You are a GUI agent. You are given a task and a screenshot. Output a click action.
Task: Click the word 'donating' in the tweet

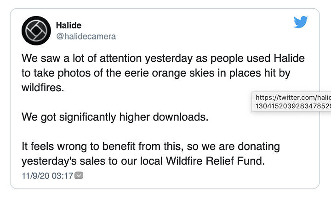(x=259, y=147)
